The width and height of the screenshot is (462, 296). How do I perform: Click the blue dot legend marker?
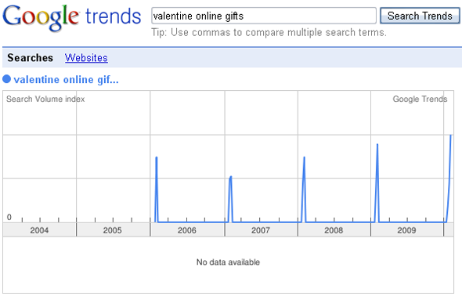tap(6, 79)
